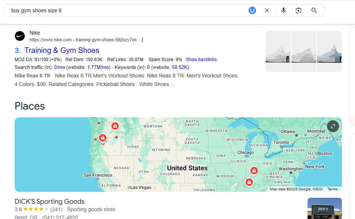Viewport: 355px width, 219px height.
Task: Open search by image camera icon
Action: click(299, 10)
